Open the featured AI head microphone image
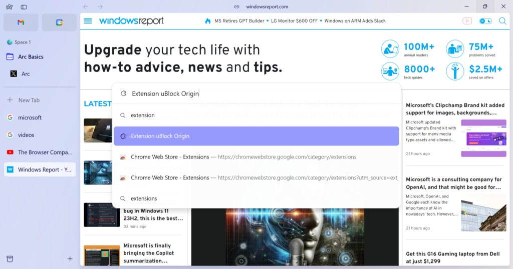 [295, 236]
